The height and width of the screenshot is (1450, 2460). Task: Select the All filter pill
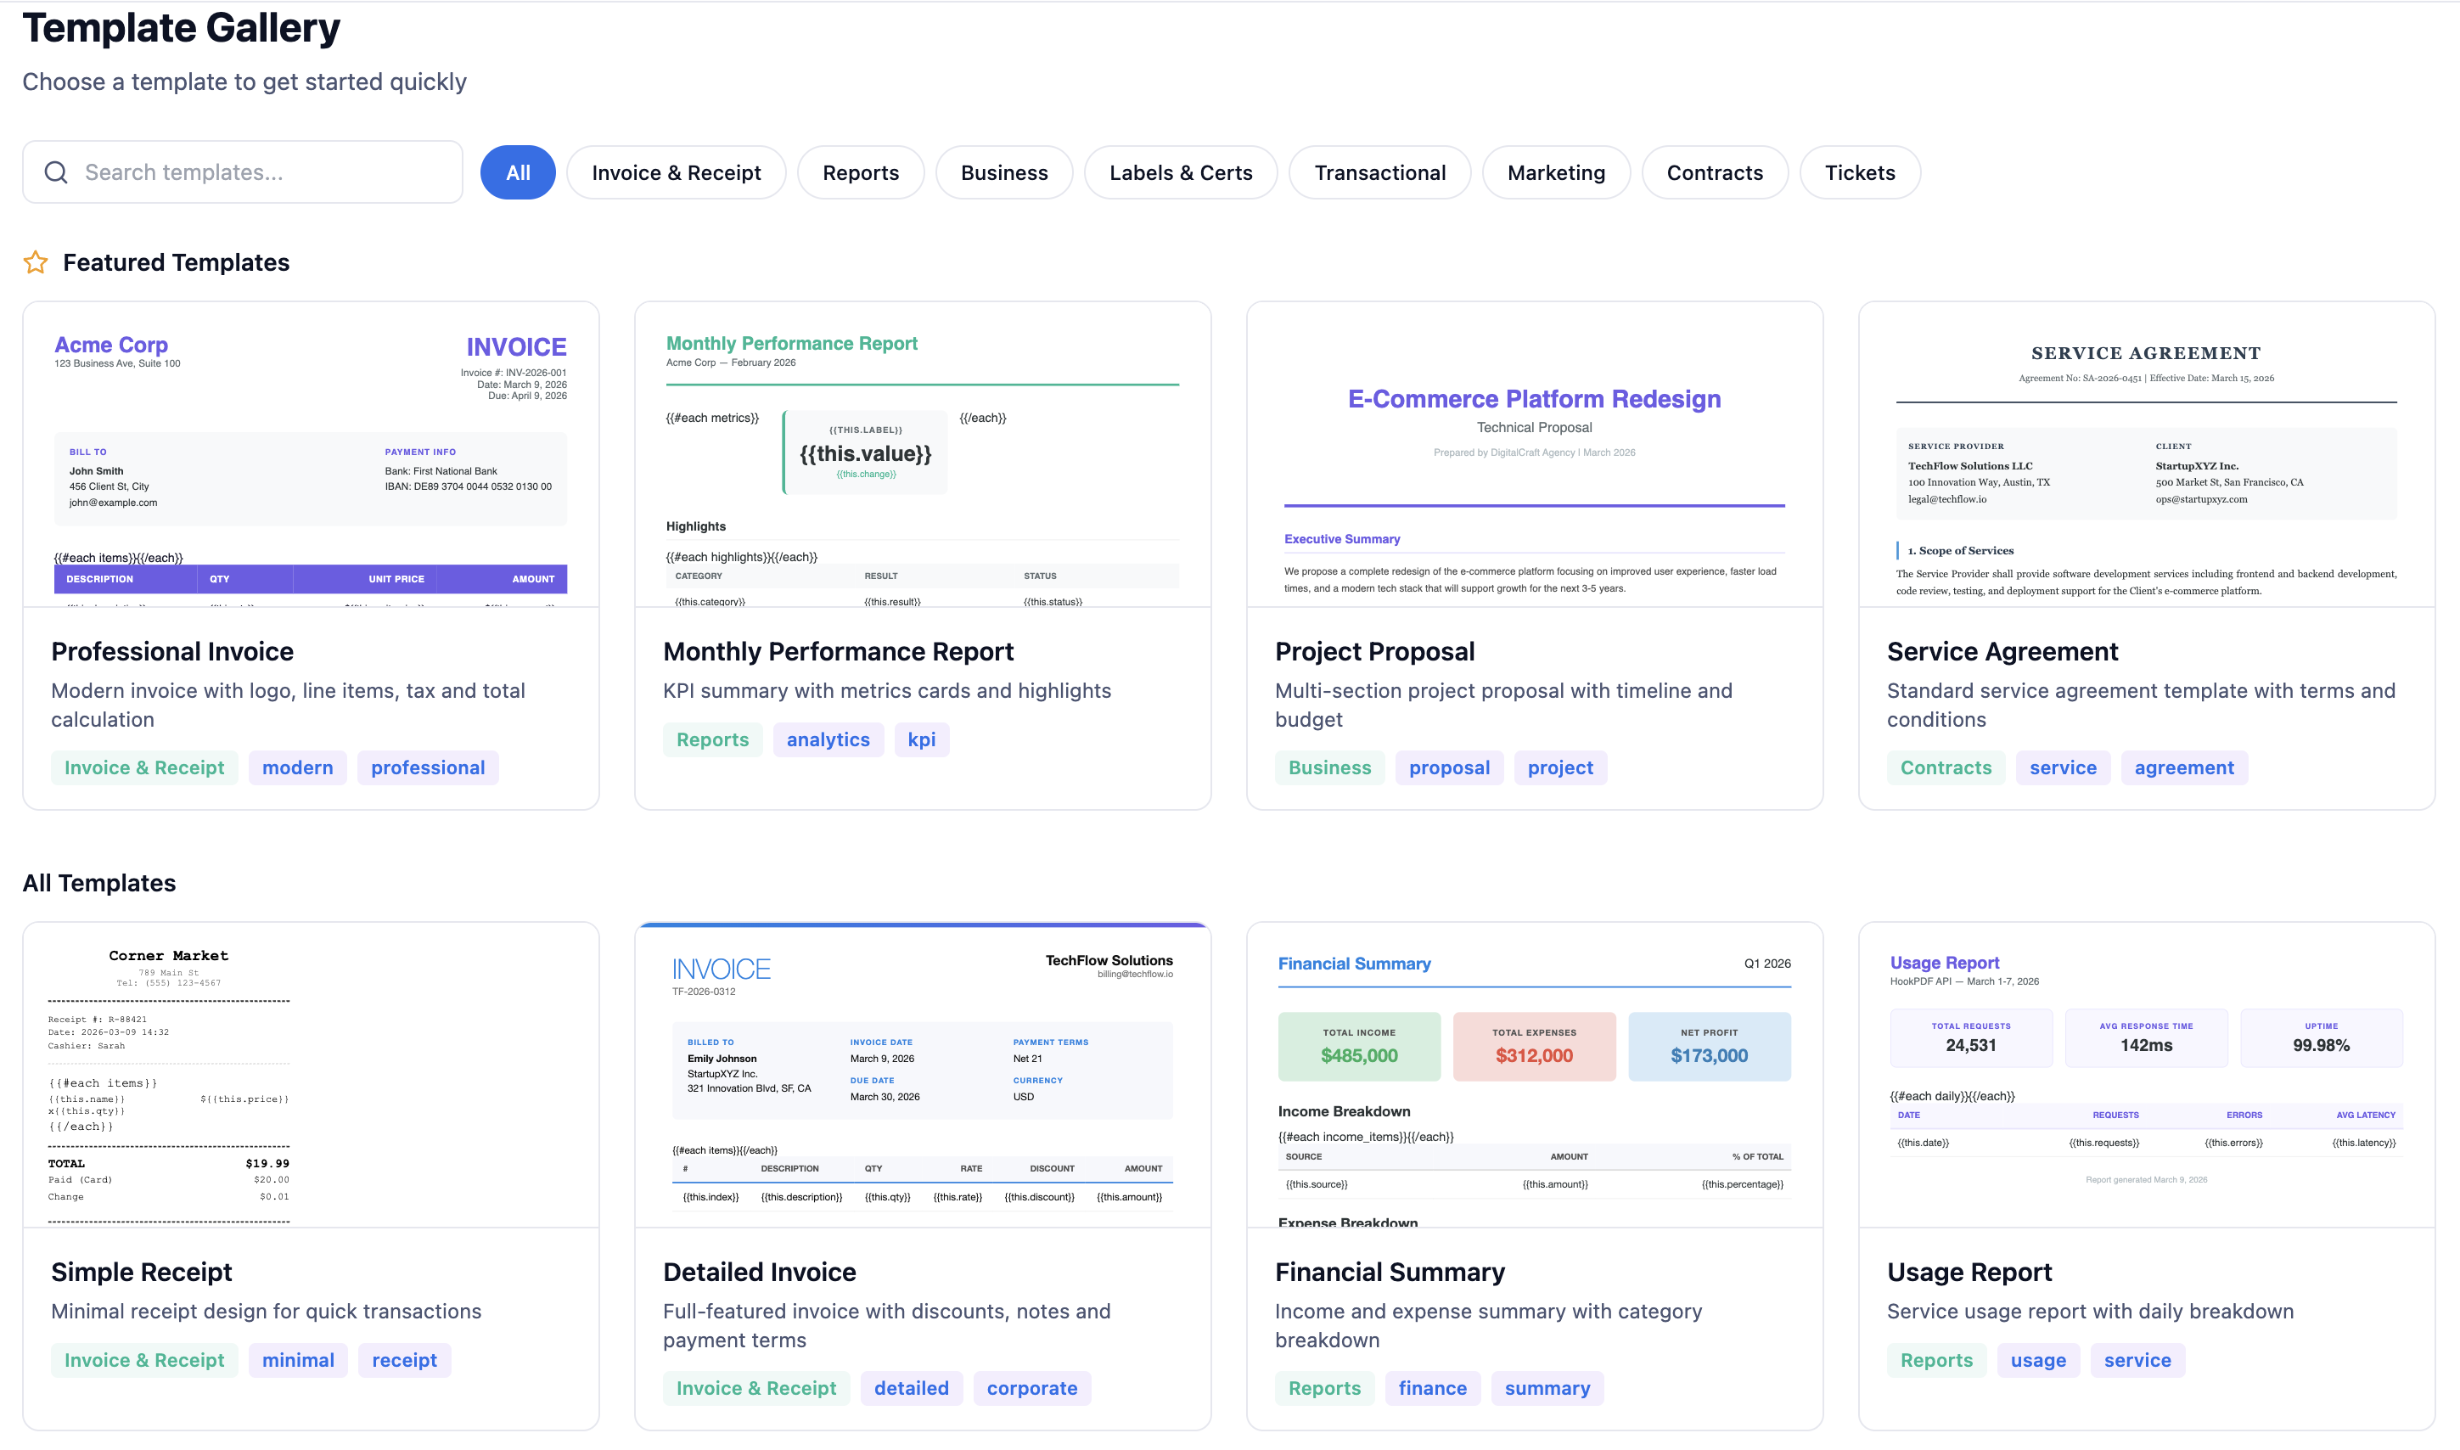coord(518,173)
